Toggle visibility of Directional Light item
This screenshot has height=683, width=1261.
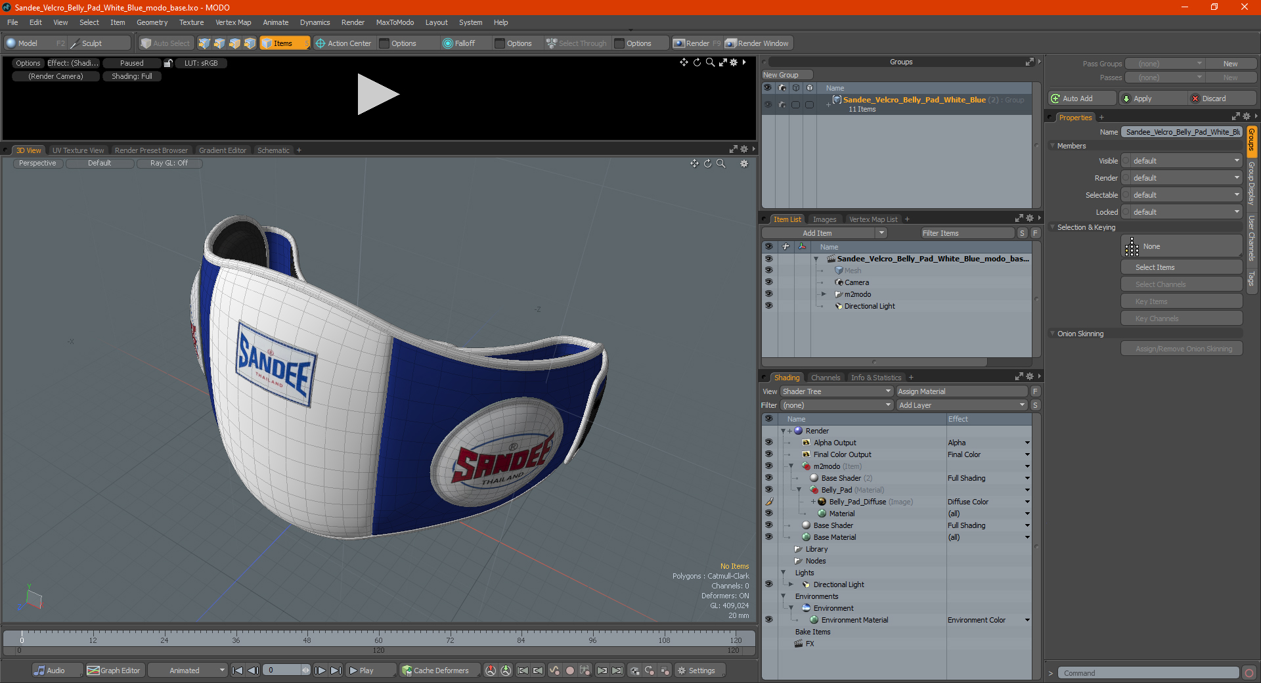(x=768, y=306)
